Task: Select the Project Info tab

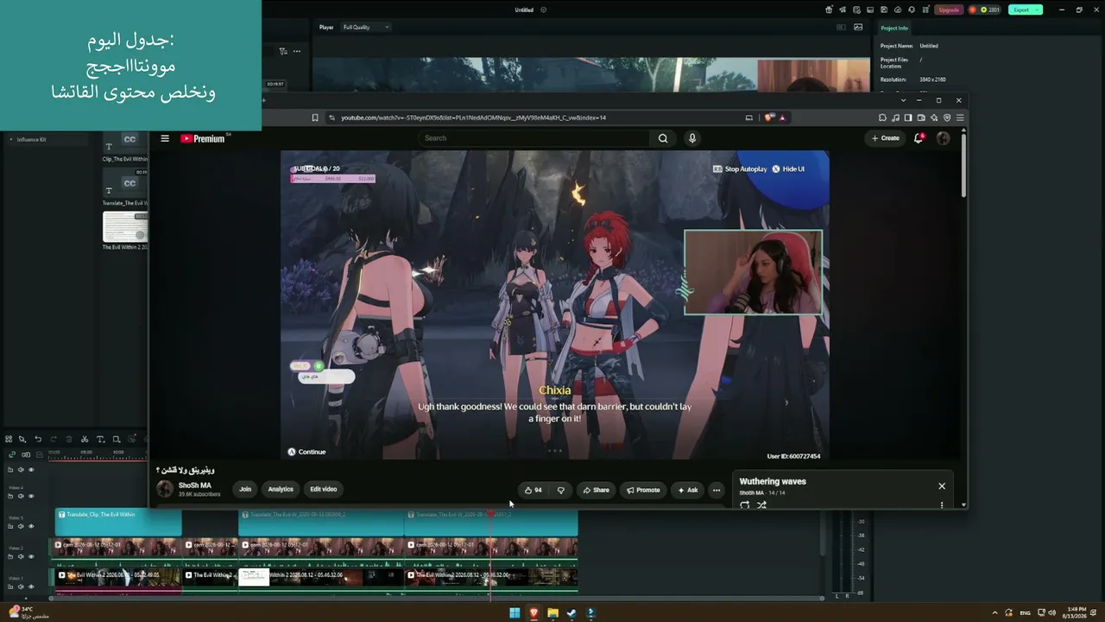Action: point(894,28)
